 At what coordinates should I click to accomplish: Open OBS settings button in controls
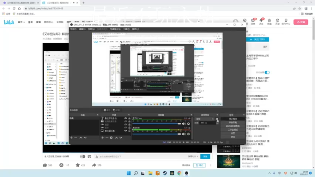(x=233, y=133)
